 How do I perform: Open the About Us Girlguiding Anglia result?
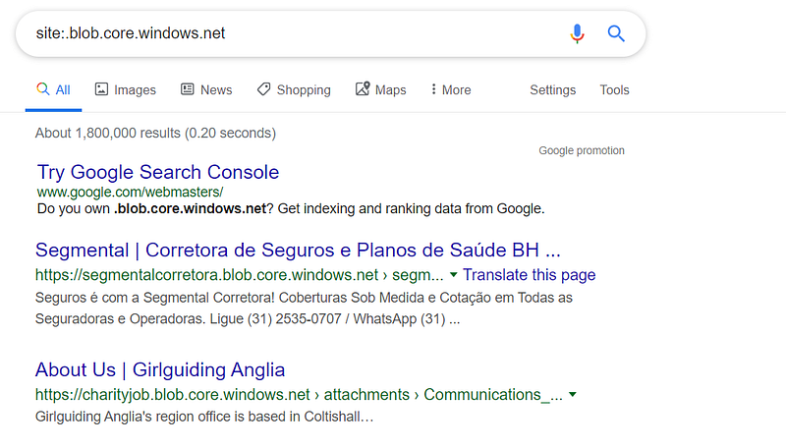[x=160, y=369]
